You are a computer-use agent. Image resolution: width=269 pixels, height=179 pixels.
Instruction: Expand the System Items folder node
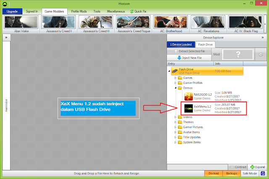(x=175, y=143)
